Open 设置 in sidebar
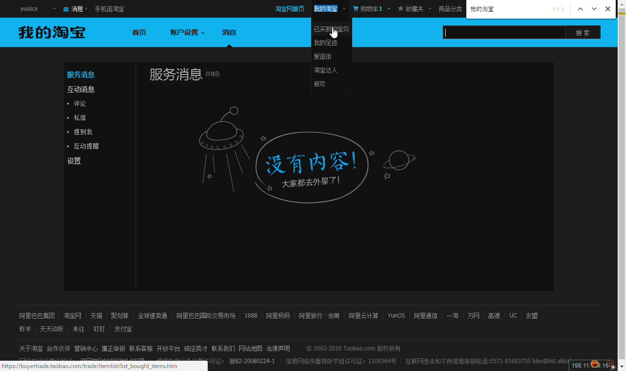626x371 pixels. pyautogui.click(x=74, y=161)
